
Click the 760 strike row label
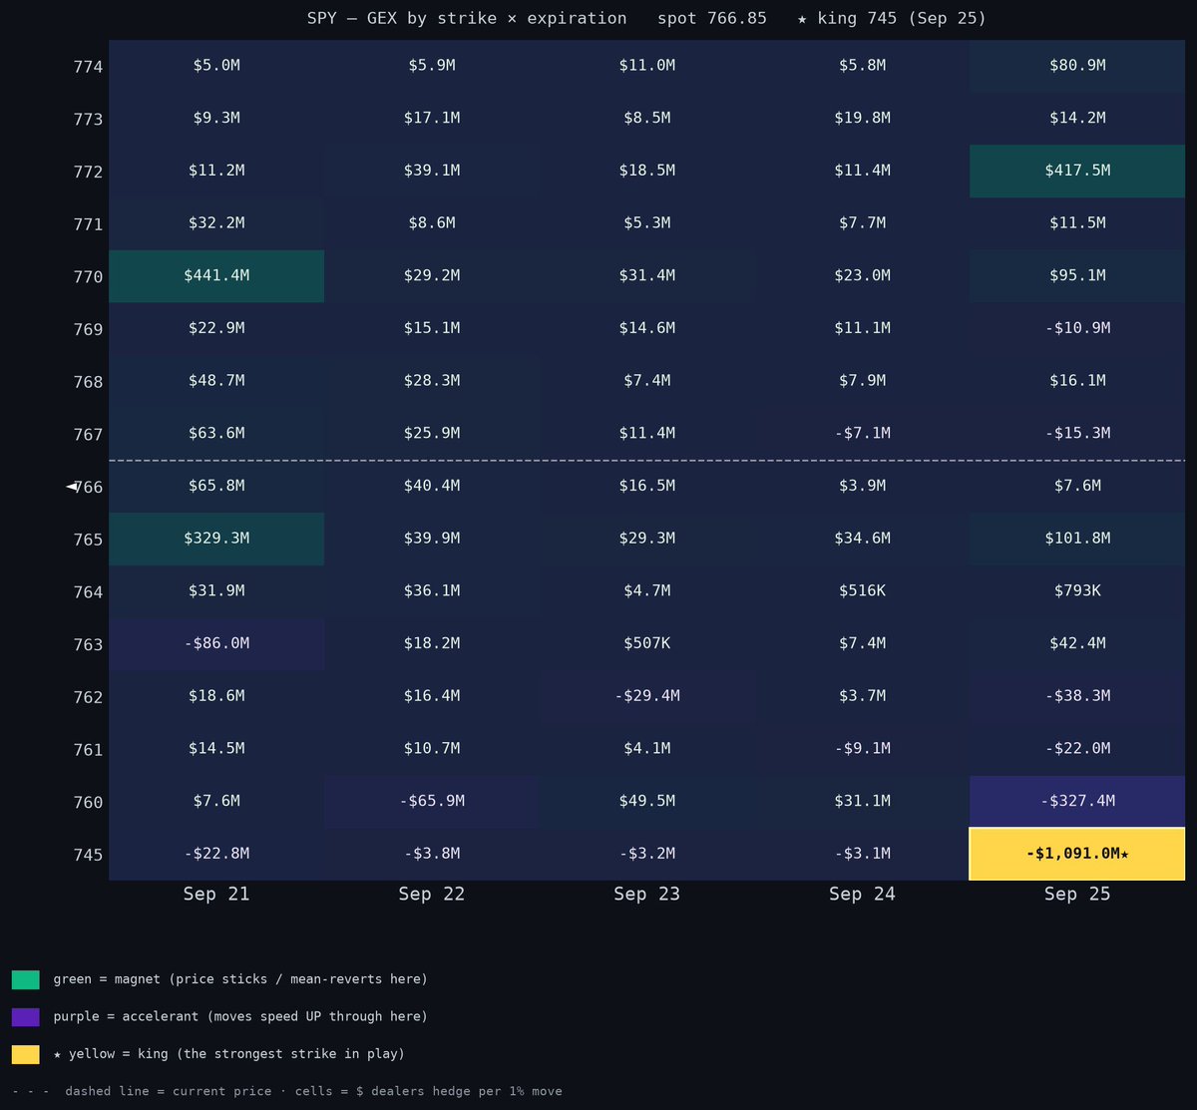pos(88,803)
